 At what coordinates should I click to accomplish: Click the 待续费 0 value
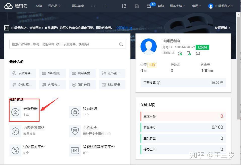pos(172,71)
